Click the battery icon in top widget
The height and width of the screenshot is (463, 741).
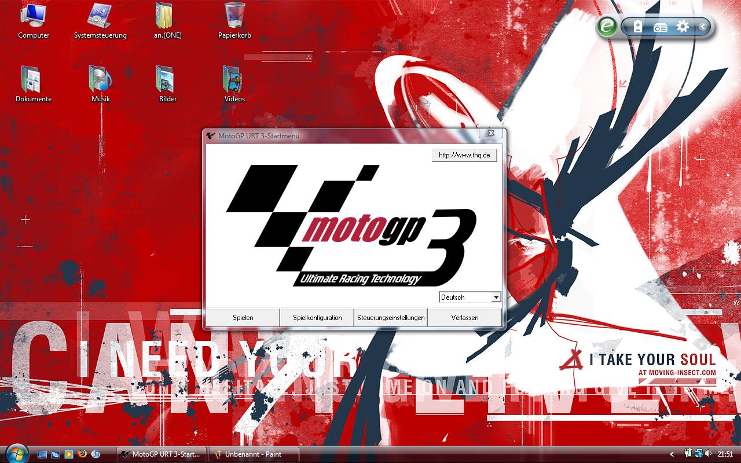[x=637, y=27]
